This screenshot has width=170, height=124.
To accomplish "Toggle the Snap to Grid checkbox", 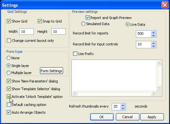I will tap(40, 21).
